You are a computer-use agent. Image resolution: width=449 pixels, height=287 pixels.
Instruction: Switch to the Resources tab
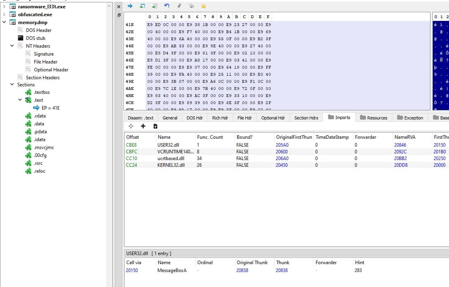tap(373, 117)
